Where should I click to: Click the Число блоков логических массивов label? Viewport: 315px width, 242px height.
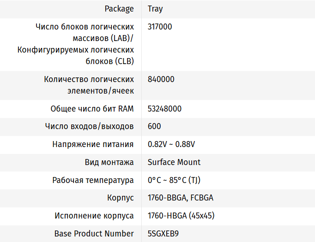85,27
